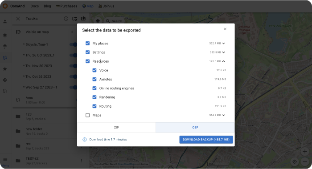Toggle visibility of Bicycle_Tour-1 track

(x=73, y=44)
